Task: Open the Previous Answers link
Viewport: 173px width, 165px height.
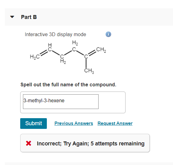Action: click(74, 123)
